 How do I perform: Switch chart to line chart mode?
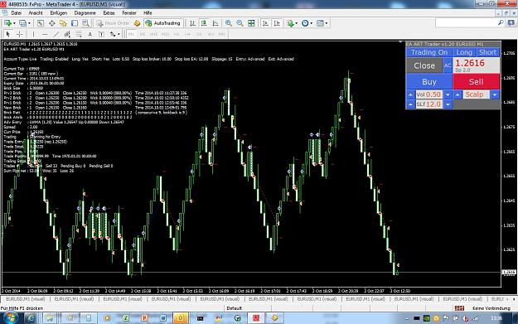click(215, 23)
